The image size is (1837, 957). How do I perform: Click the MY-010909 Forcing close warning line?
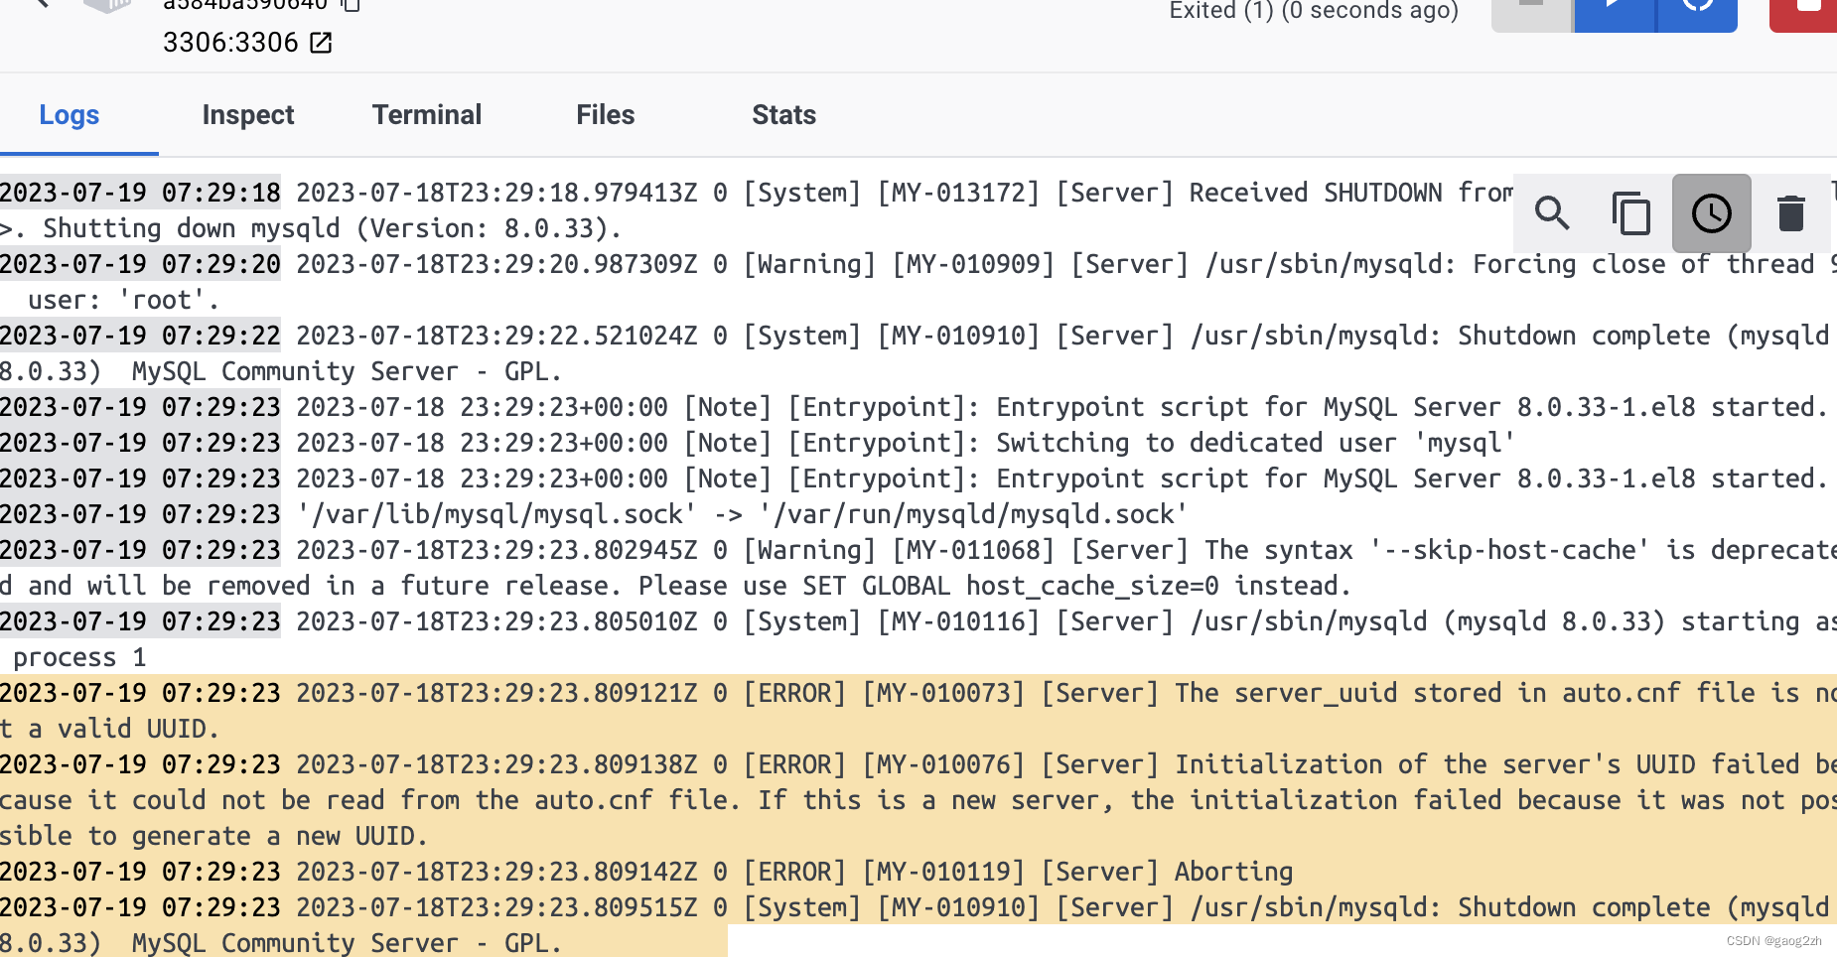click(x=918, y=282)
